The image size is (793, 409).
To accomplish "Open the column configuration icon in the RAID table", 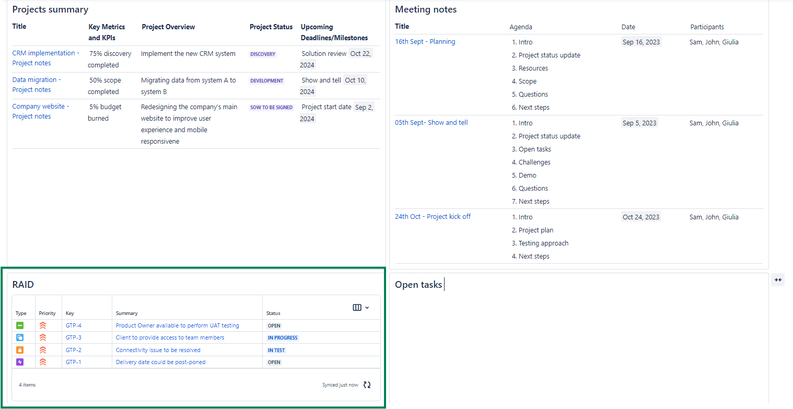I will pos(357,307).
